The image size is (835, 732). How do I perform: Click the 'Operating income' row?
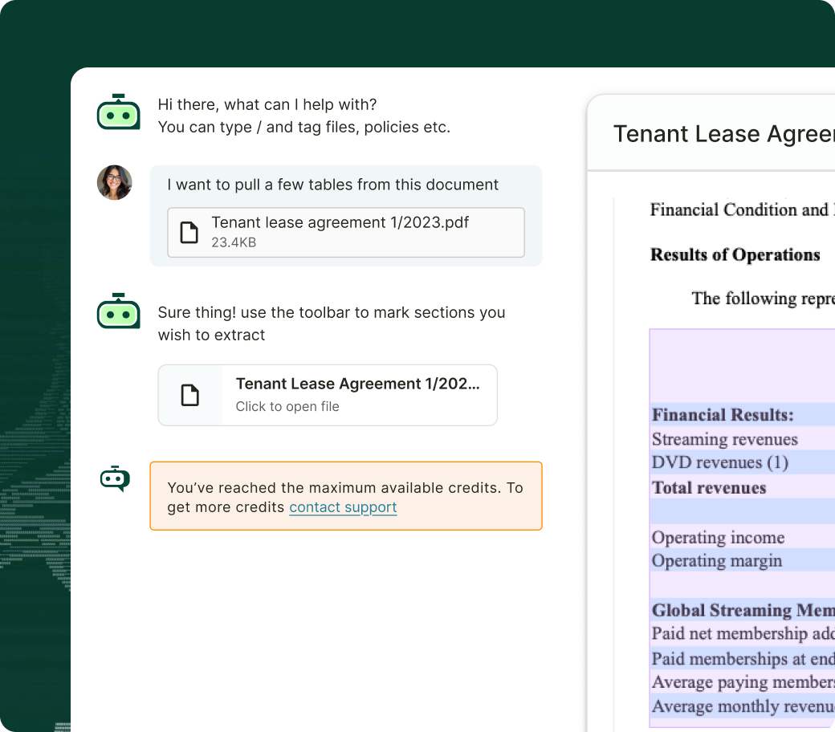pos(743,537)
